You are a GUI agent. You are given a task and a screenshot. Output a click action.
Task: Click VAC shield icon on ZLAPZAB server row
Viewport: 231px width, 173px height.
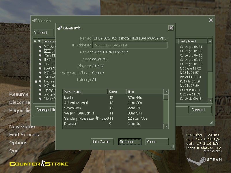pyautogui.click(x=40, y=68)
